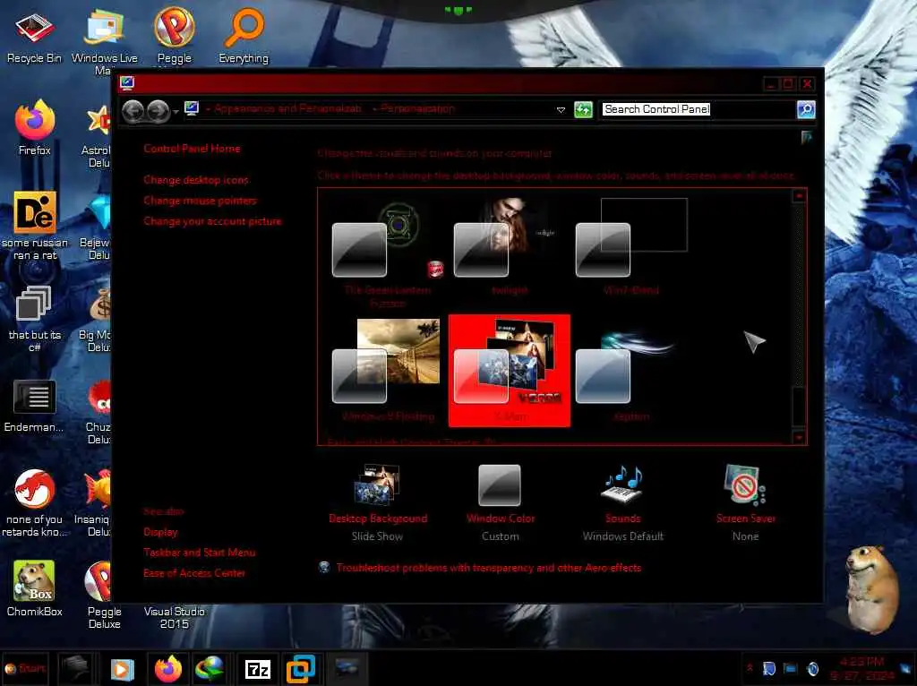Open 'some russian ran a rat' icon
917x686 pixels.
35,225
